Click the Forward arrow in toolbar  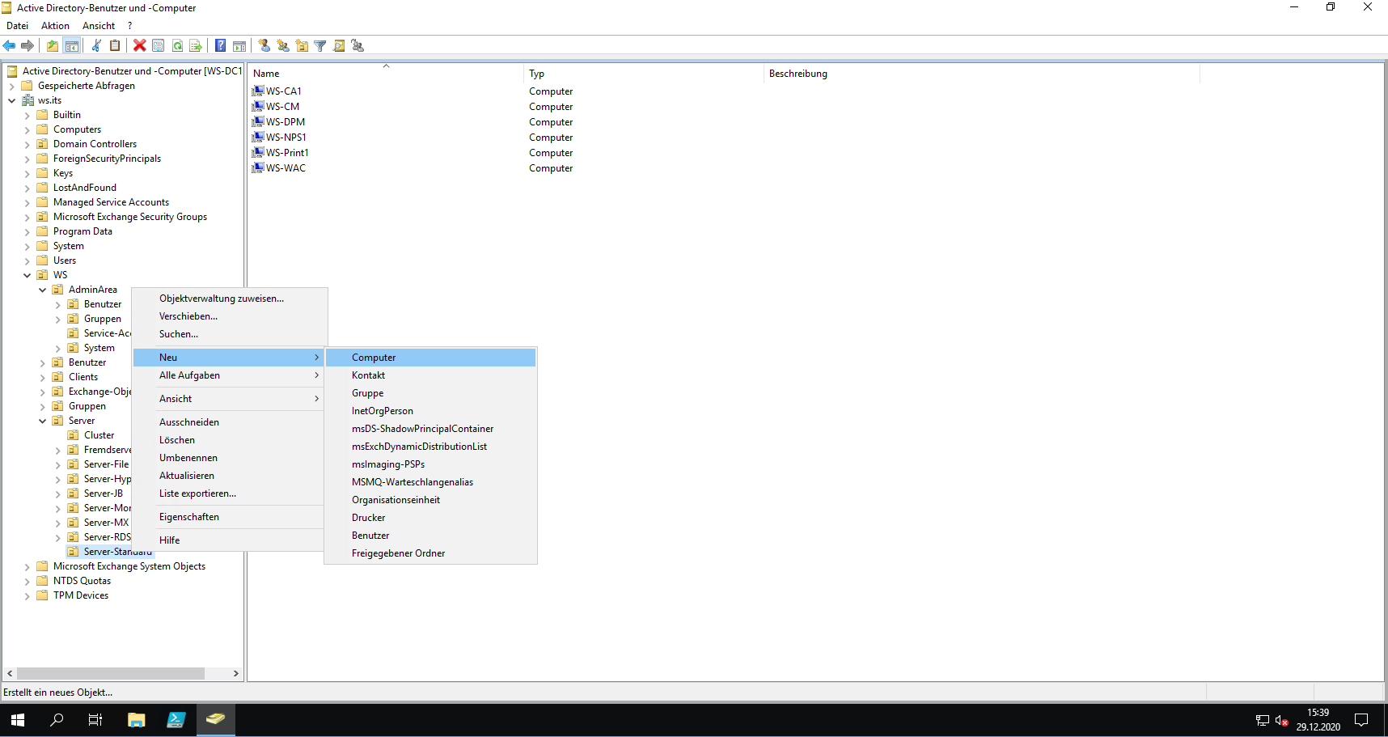point(28,46)
